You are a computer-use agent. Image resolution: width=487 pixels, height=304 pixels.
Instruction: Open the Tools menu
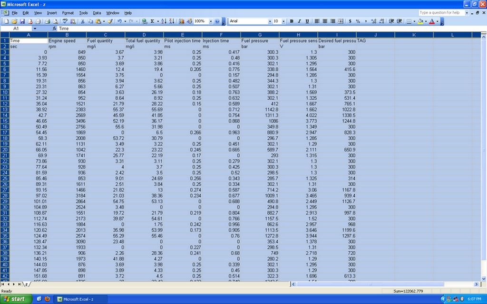tap(83, 13)
